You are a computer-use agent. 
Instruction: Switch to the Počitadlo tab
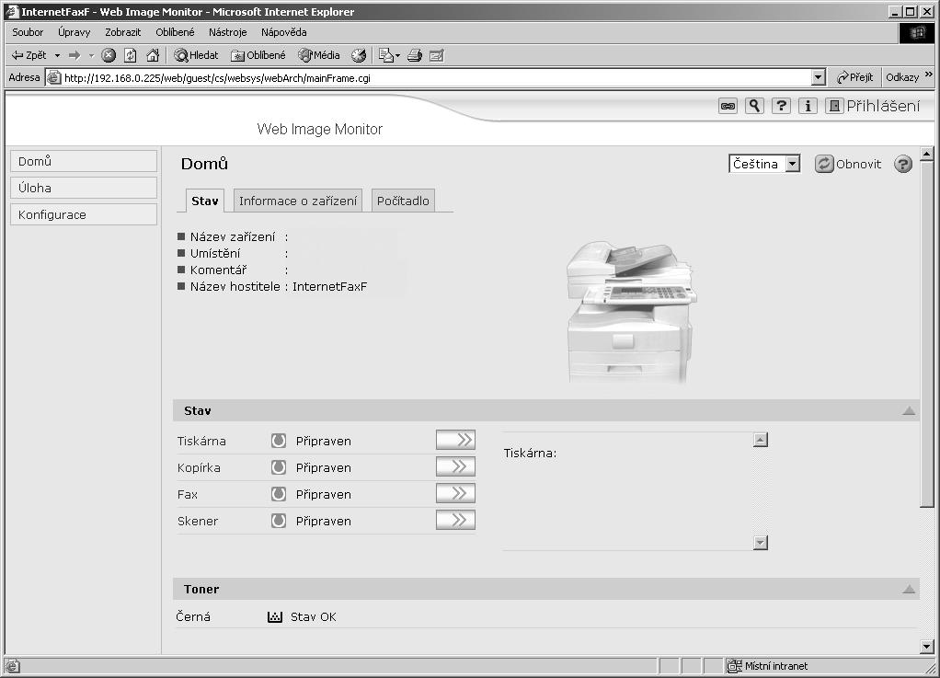[403, 201]
